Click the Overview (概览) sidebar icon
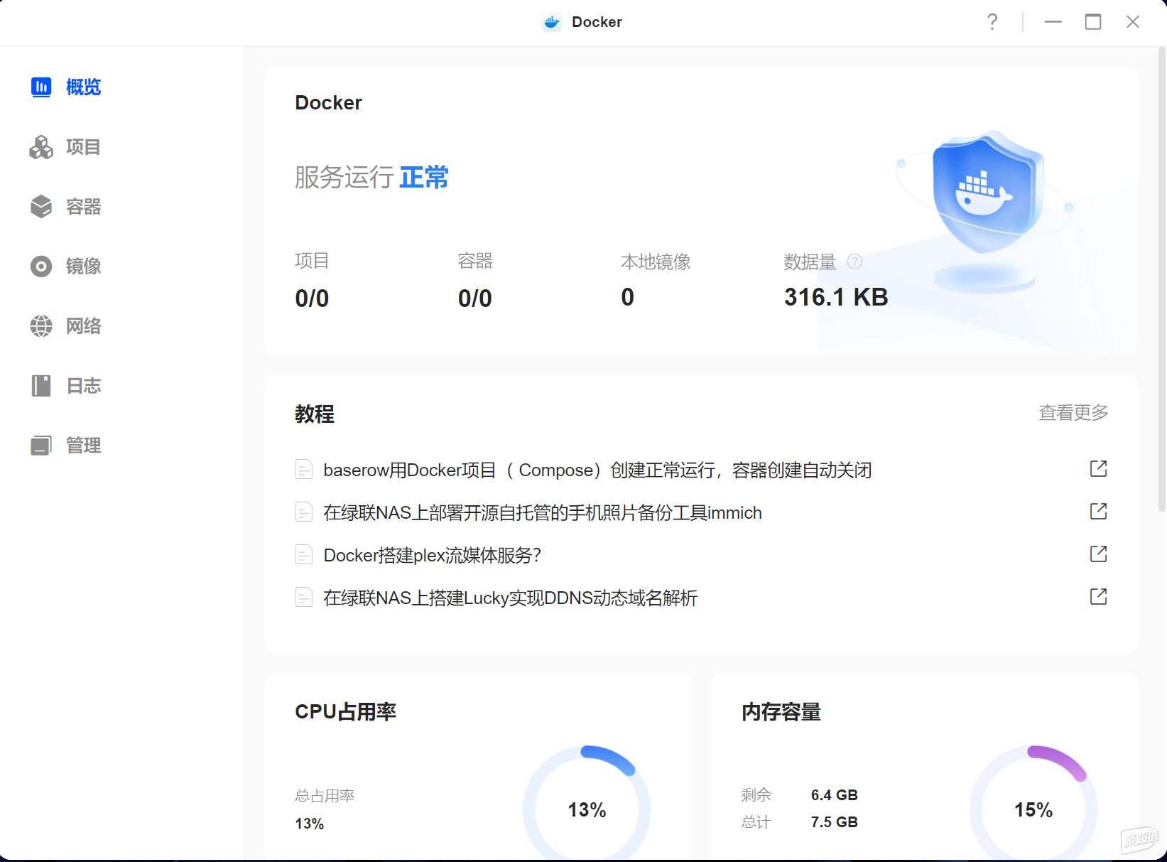 pos(41,87)
